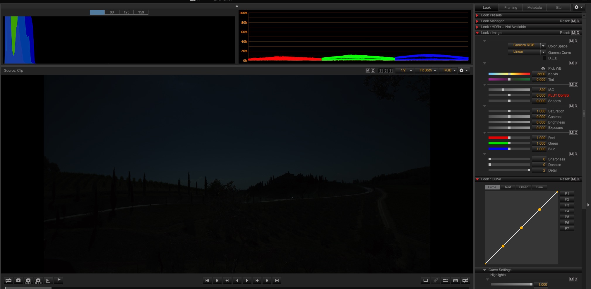This screenshot has height=289, width=591.
Task: Click the Pick WB crosshair icon
Action: pyautogui.click(x=543, y=69)
